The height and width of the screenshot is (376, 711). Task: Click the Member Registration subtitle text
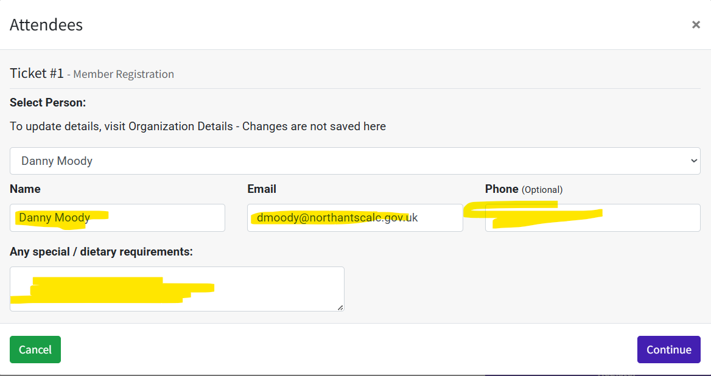point(124,74)
